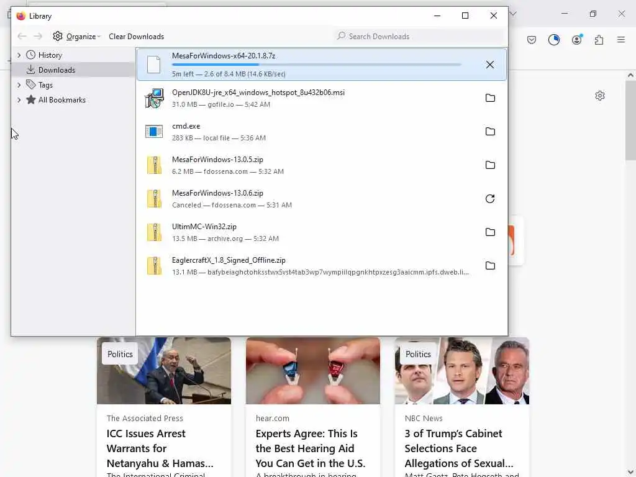
Task: Open folder for EaglercraftX_1.8_Signed_Offline.zip
Action: point(490,266)
